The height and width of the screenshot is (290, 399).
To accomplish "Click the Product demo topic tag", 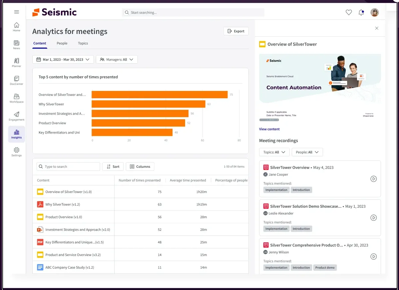I will pos(325,268).
